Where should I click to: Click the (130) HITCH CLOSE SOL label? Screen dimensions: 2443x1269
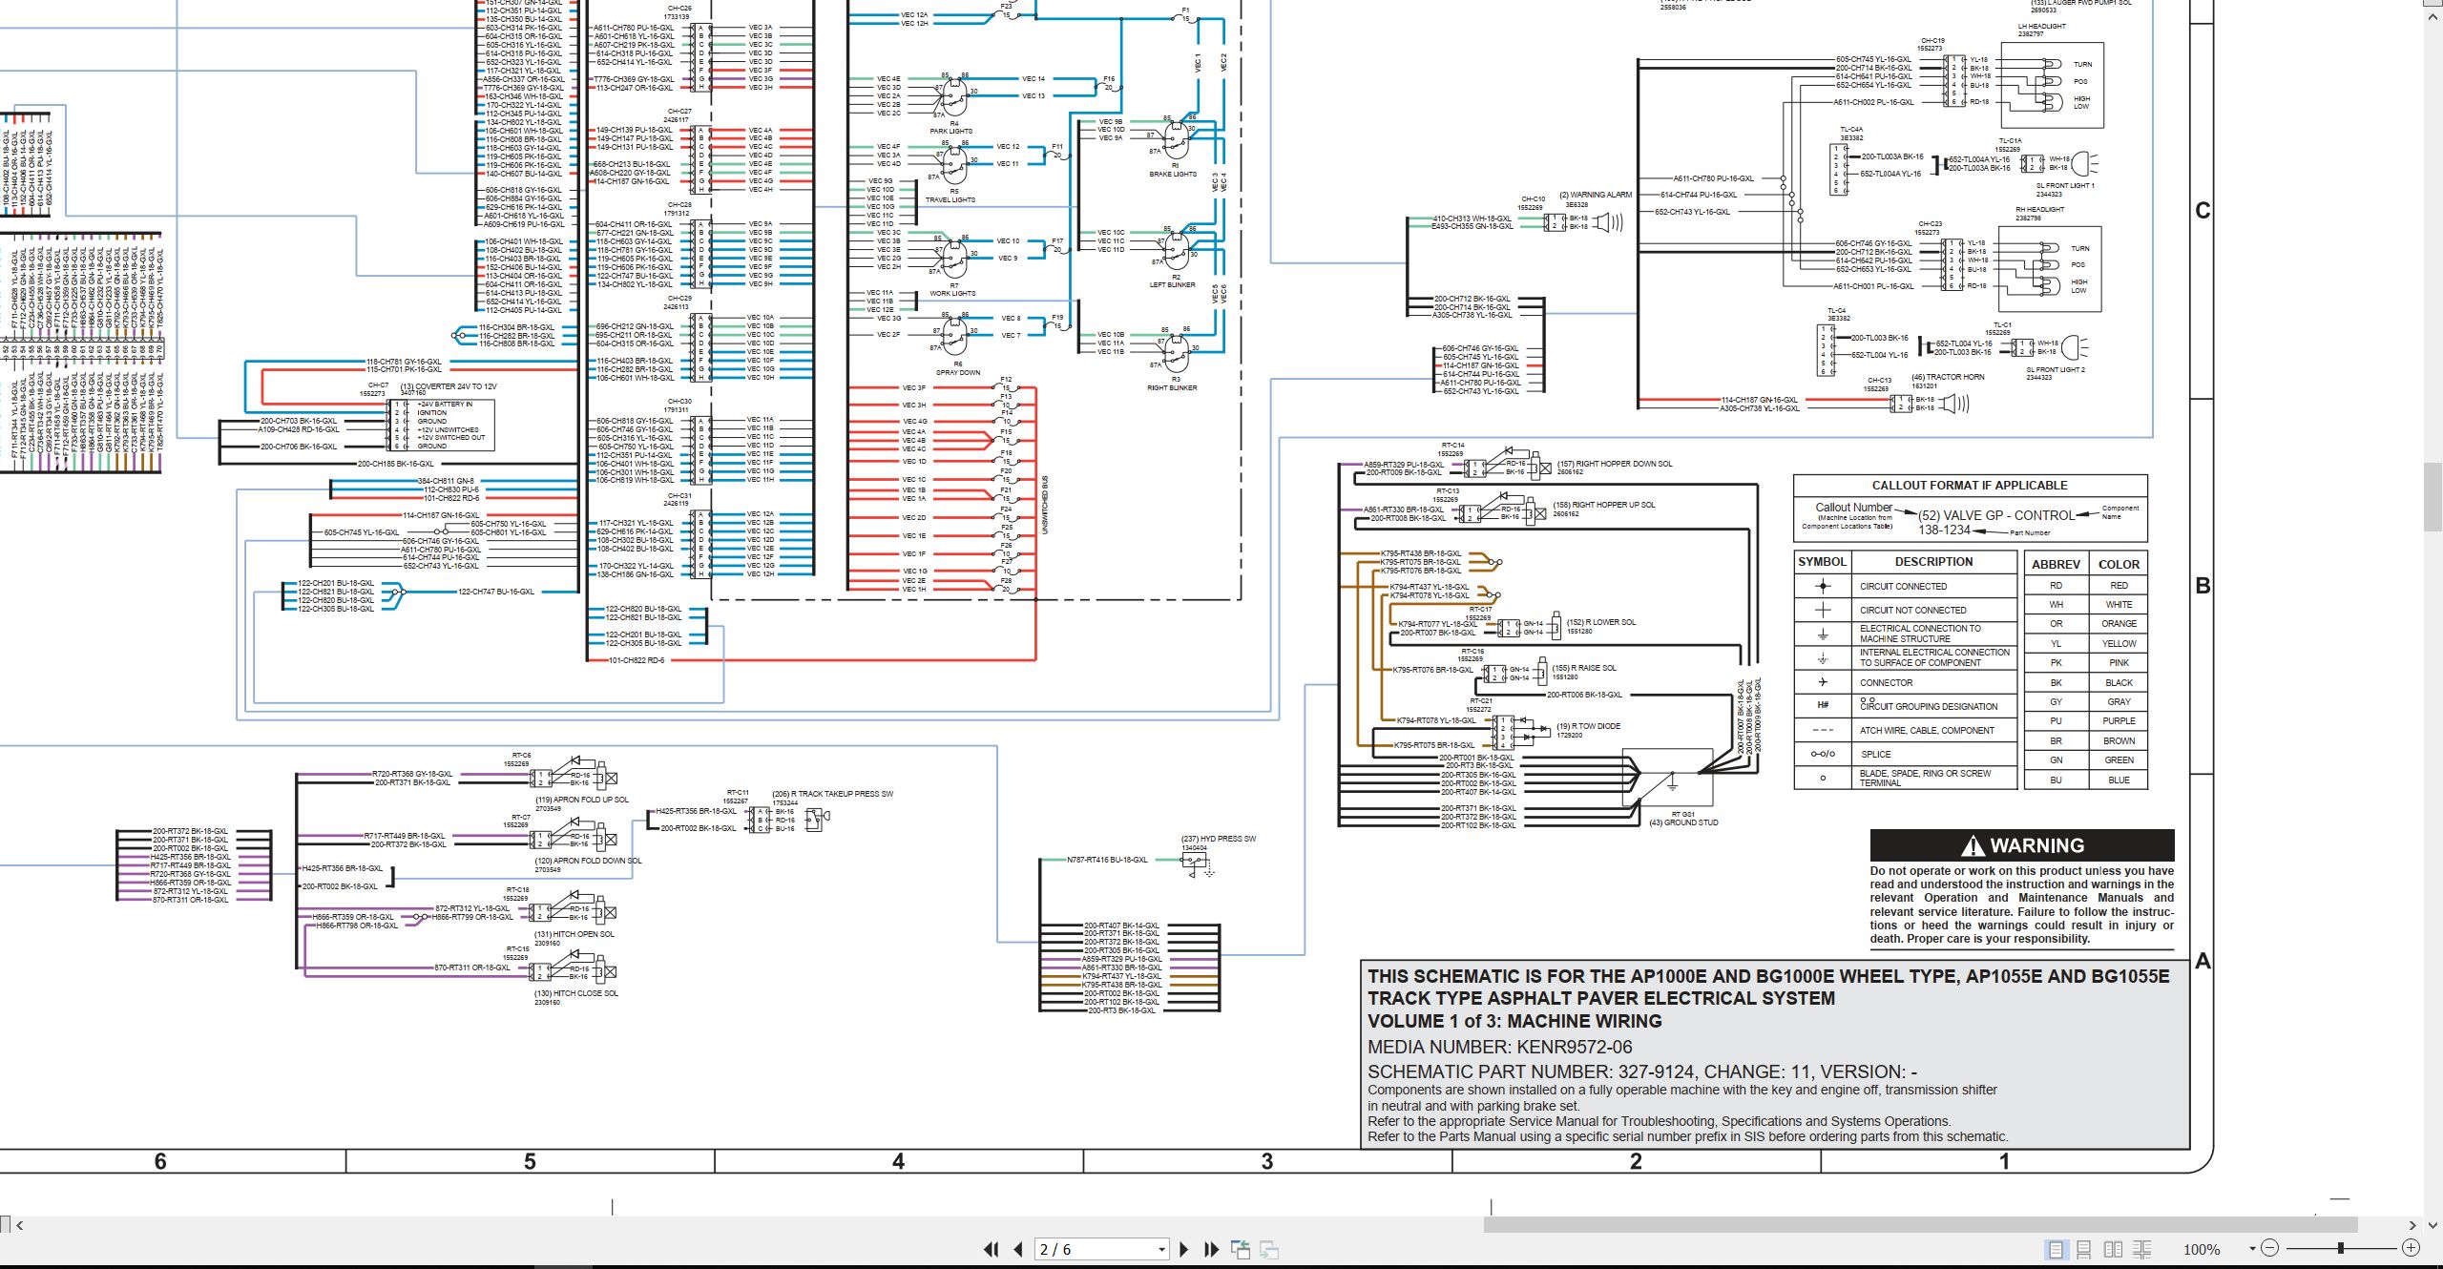(x=576, y=993)
